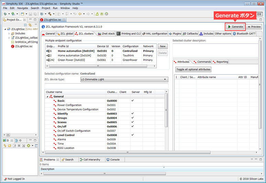Screen dimensions: 266x183
Task: Click the build configuration gear icon in toolbar
Action: coord(42,14)
